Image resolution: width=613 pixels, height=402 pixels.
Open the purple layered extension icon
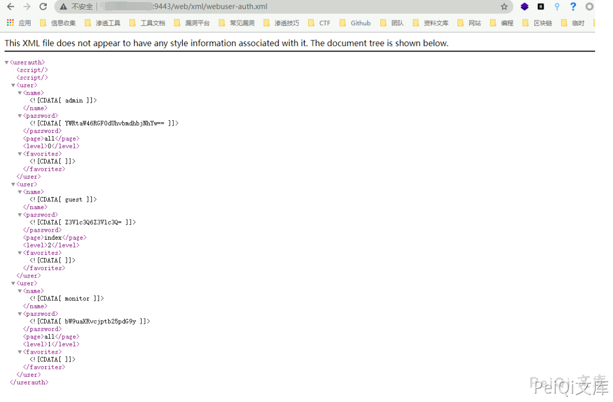click(524, 7)
